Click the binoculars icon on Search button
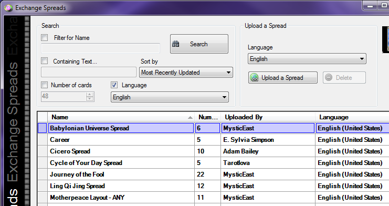 pos(176,44)
